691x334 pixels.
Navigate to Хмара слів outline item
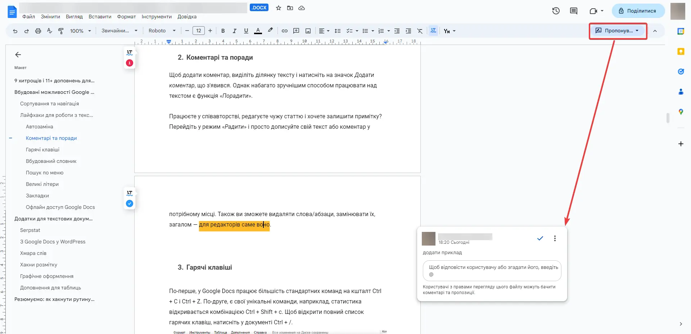[33, 253]
